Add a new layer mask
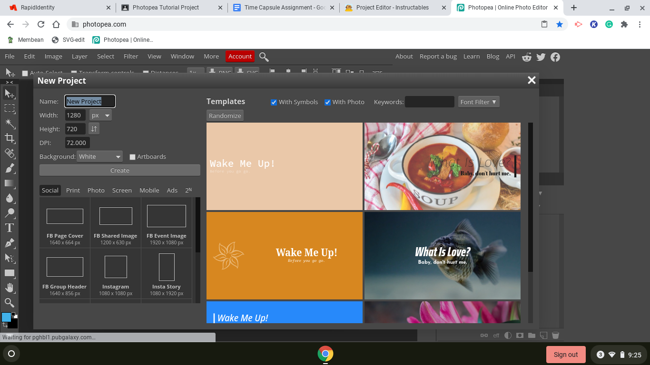Image resolution: width=650 pixels, height=365 pixels. point(520,335)
